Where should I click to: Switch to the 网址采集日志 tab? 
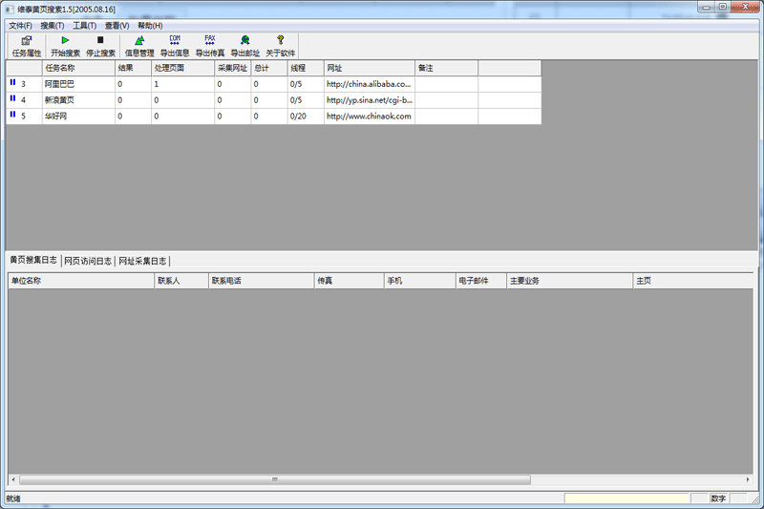tap(142, 261)
